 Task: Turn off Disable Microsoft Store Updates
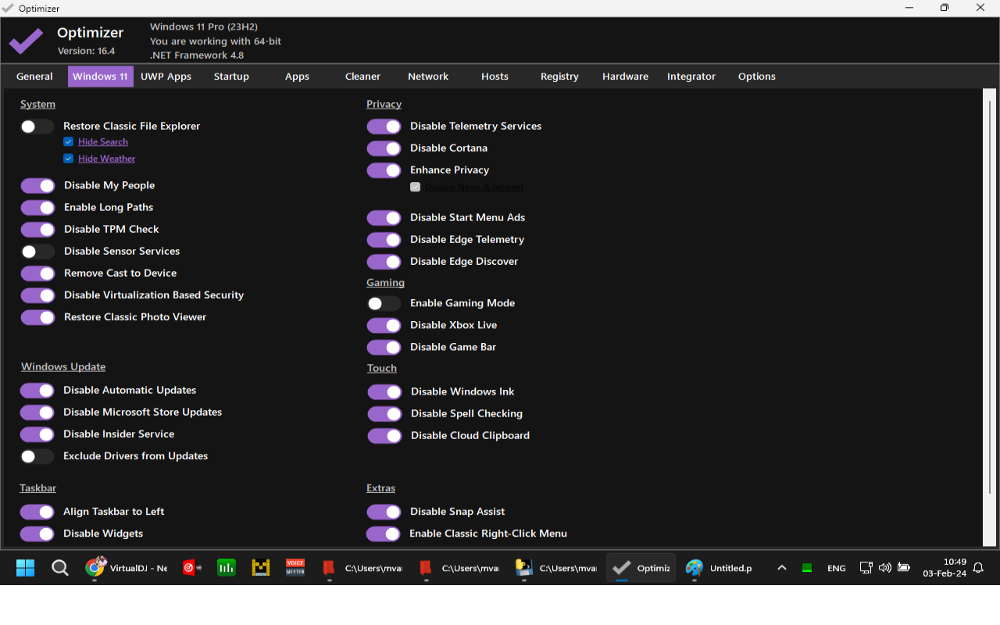(x=37, y=412)
